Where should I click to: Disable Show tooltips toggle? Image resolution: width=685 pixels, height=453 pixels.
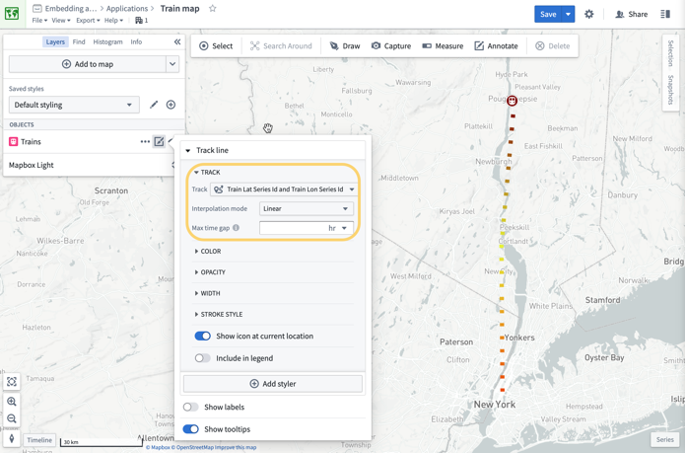pos(191,429)
